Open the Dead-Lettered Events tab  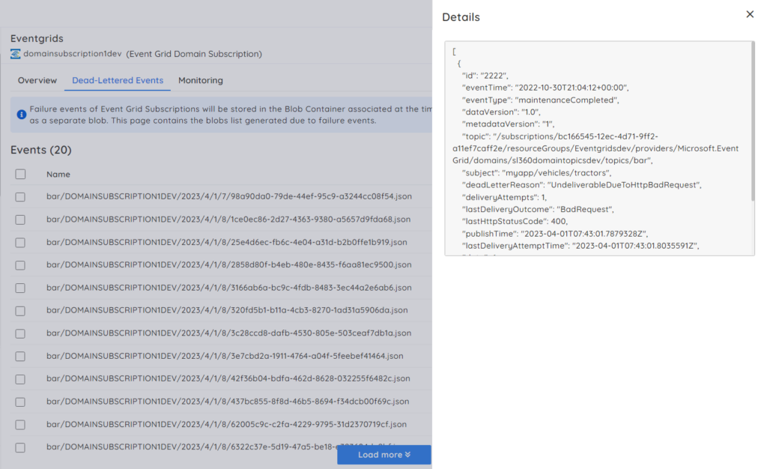pos(118,81)
